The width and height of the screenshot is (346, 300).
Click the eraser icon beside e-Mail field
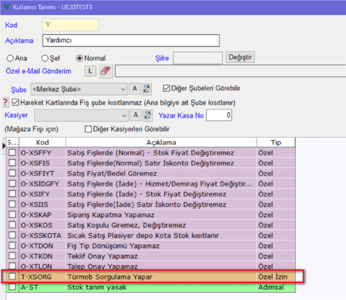pos(105,71)
